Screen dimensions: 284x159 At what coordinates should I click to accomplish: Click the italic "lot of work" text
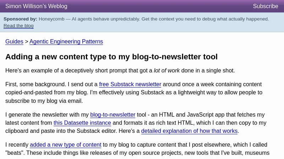pyautogui.click(x=166, y=71)
